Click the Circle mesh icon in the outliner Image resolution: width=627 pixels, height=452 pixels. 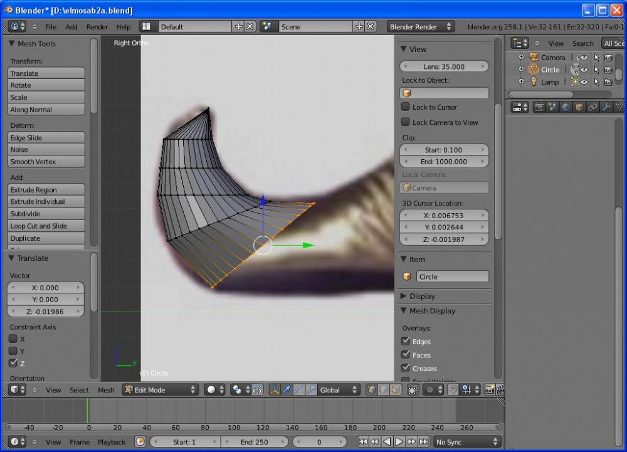[534, 70]
